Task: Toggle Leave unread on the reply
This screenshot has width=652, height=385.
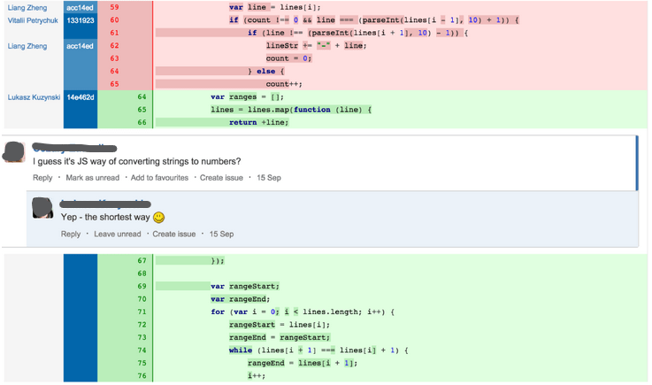Action: coord(117,235)
